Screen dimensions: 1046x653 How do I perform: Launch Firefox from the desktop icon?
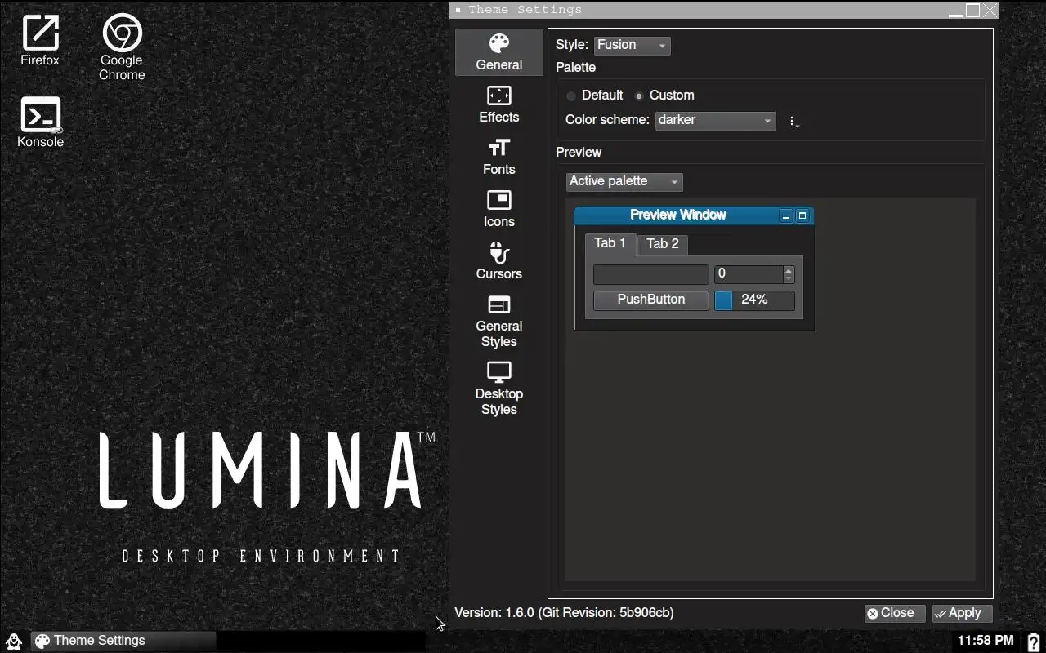40,41
